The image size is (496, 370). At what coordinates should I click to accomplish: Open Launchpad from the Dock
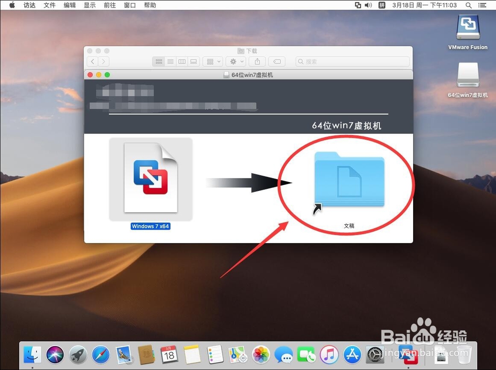78,354
